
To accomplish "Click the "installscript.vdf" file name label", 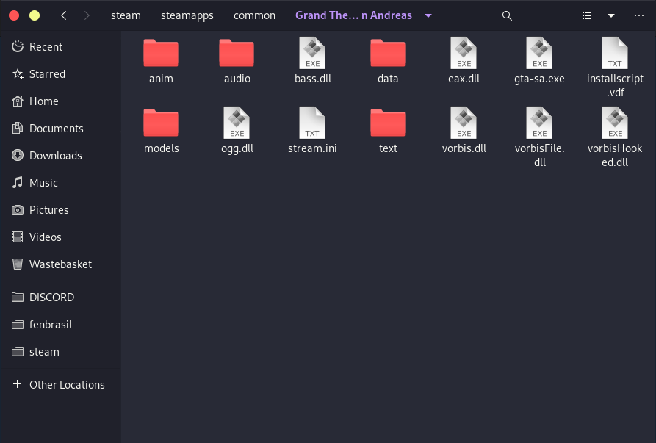I will (x=615, y=85).
